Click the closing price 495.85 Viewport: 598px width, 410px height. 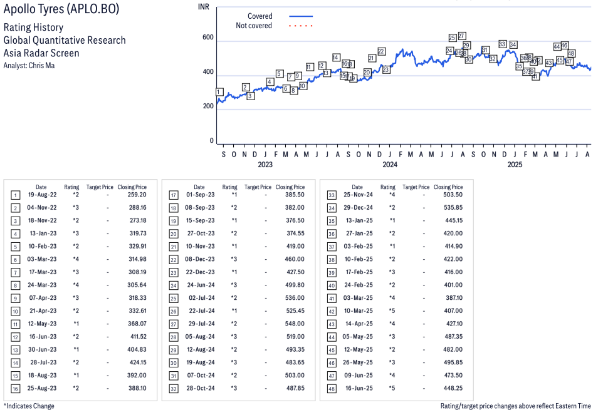(x=453, y=362)
